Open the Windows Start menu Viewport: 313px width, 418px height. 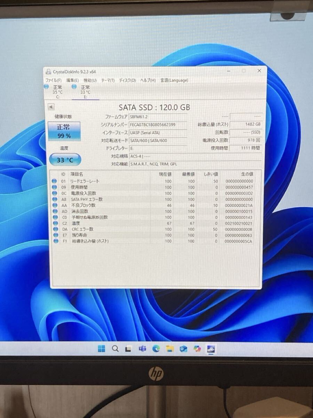[x=101, y=348]
